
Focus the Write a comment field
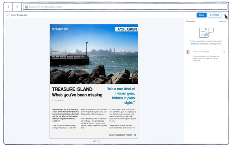click(x=207, y=52)
